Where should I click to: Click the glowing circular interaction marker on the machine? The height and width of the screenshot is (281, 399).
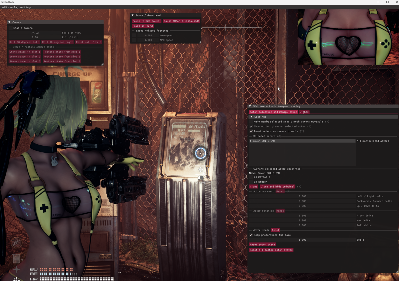[x=200, y=153]
